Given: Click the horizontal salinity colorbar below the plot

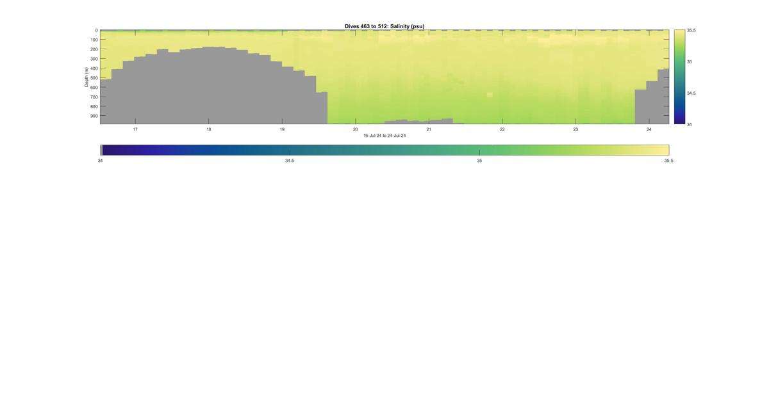Looking at the screenshot, I should point(384,150).
